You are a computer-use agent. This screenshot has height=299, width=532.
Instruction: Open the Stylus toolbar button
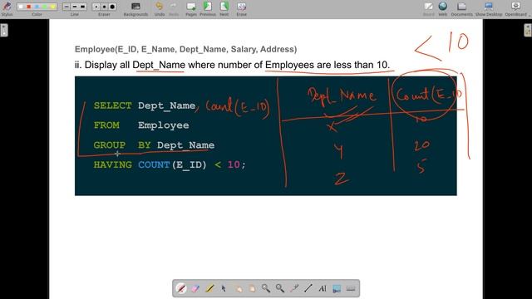pyautogui.click(x=7, y=8)
